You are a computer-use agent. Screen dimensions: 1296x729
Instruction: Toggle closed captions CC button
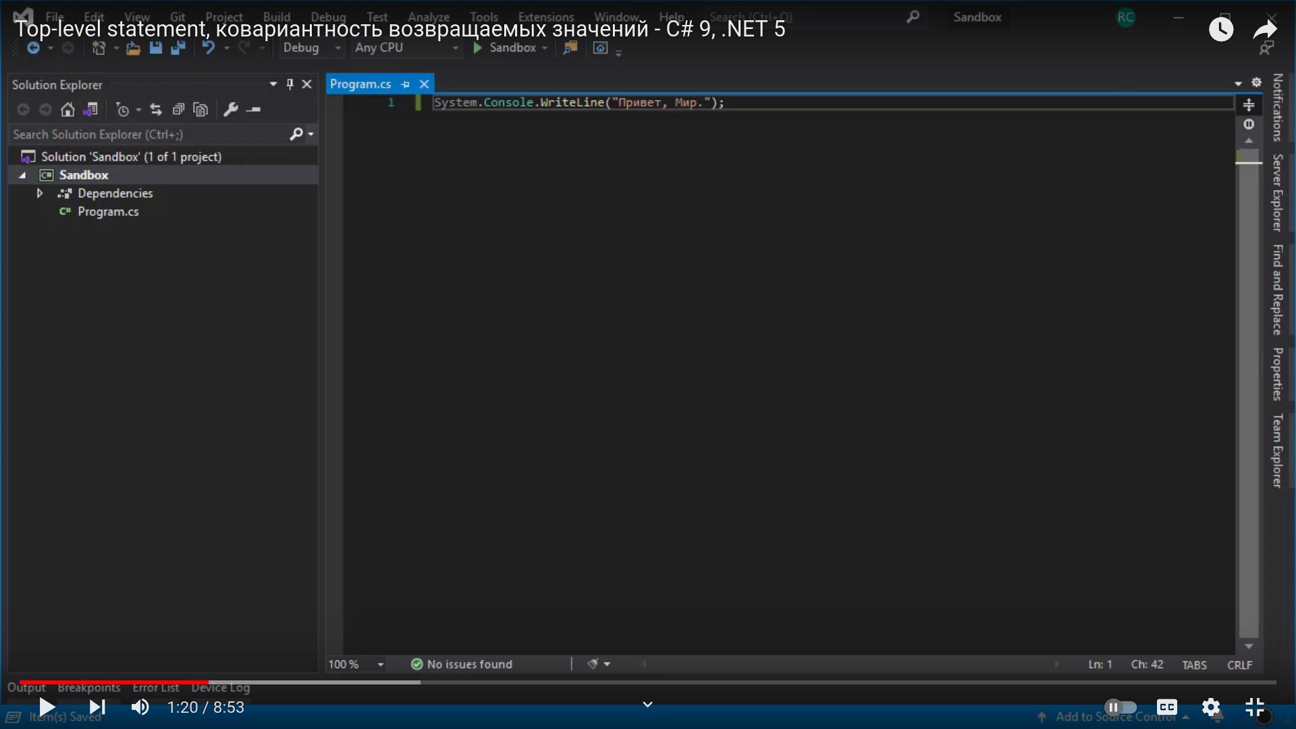pos(1166,707)
